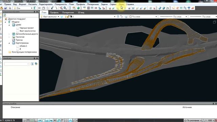Click the print icon next to Save
Image resolution: width=217 pixels, height=122 pixels.
[x=10, y=8]
